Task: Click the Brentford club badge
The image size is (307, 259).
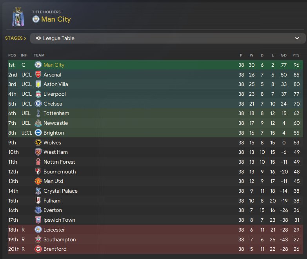Action: 38,249
